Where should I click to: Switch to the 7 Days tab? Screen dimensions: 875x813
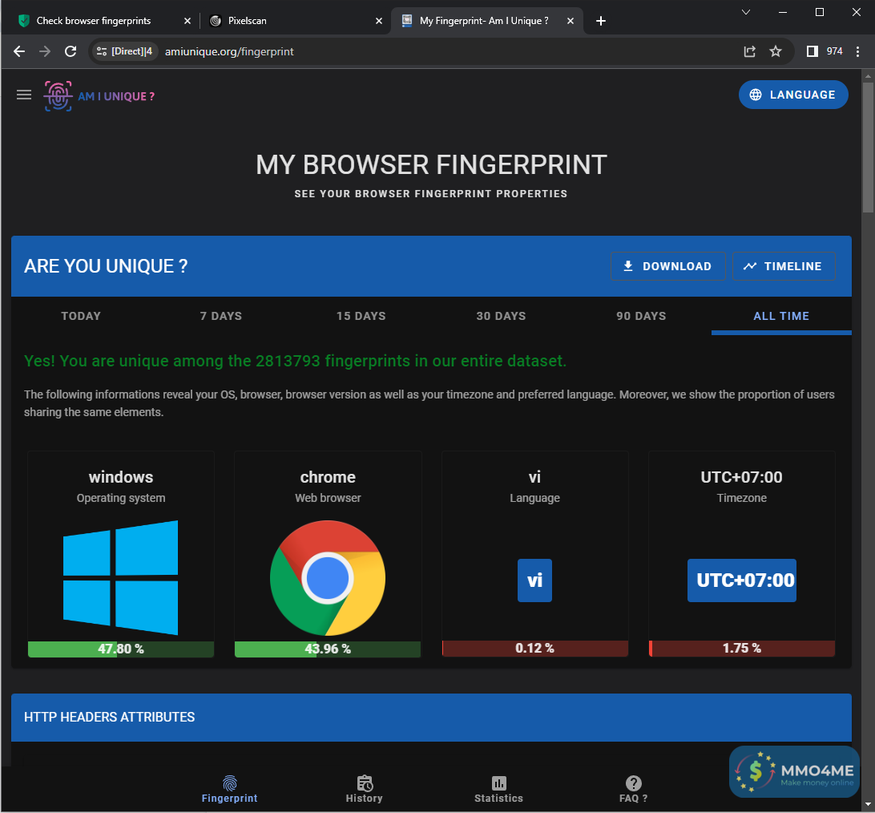point(221,316)
